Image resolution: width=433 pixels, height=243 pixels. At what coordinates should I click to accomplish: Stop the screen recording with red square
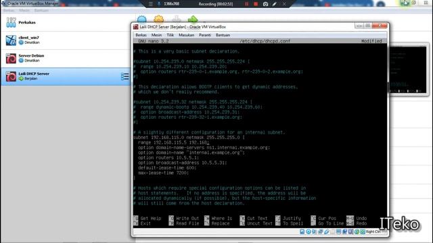click(x=256, y=4)
